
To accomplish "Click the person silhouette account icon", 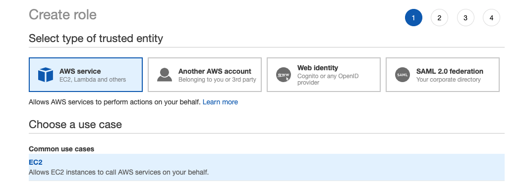I will pyautogui.click(x=165, y=75).
